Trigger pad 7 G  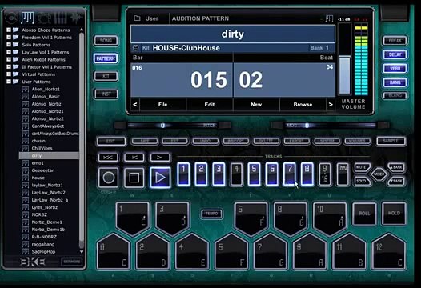point(271,252)
